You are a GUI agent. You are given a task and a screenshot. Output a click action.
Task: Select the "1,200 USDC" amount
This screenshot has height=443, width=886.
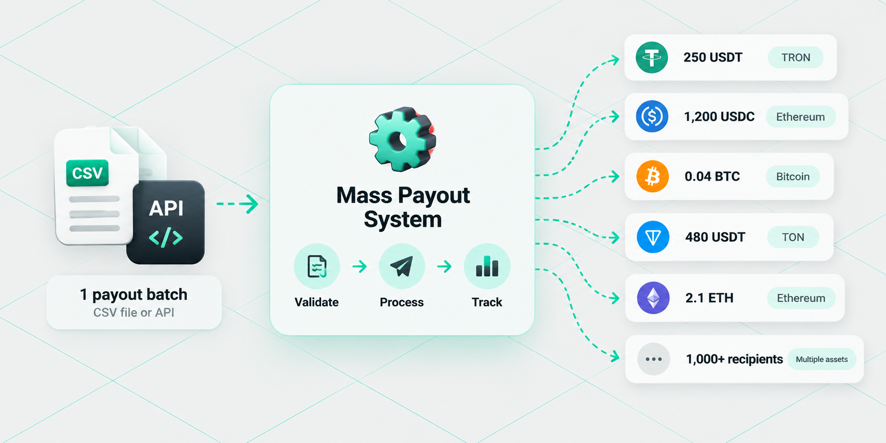coord(719,117)
